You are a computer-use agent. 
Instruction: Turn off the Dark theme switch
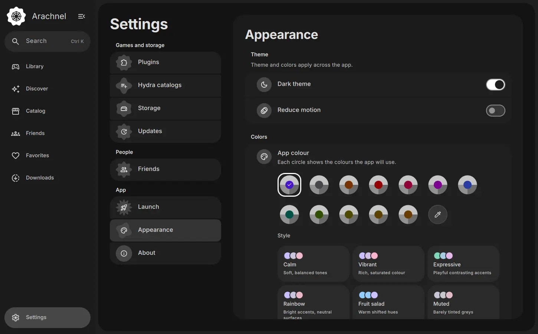click(496, 85)
